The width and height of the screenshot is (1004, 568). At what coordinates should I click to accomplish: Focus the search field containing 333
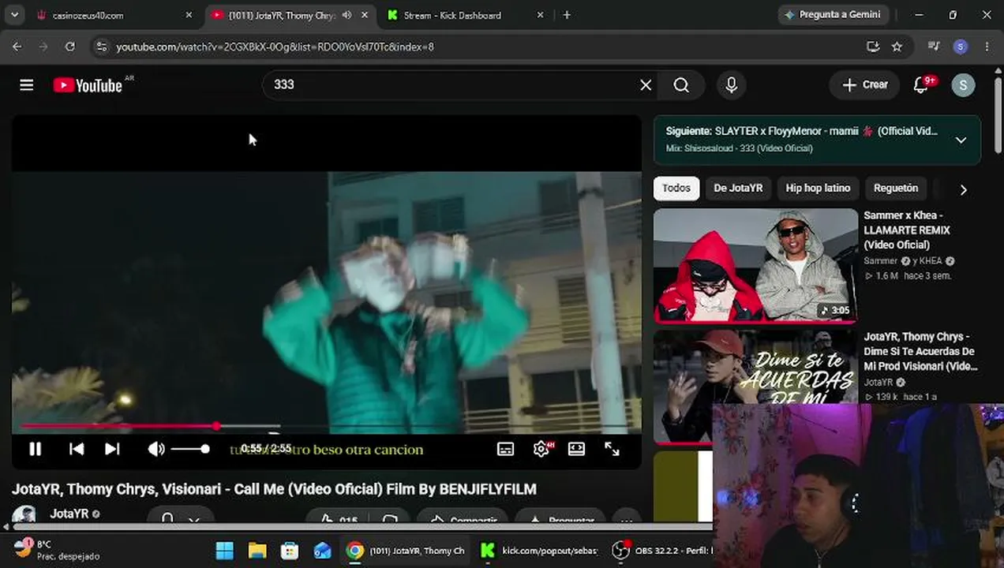click(x=450, y=85)
